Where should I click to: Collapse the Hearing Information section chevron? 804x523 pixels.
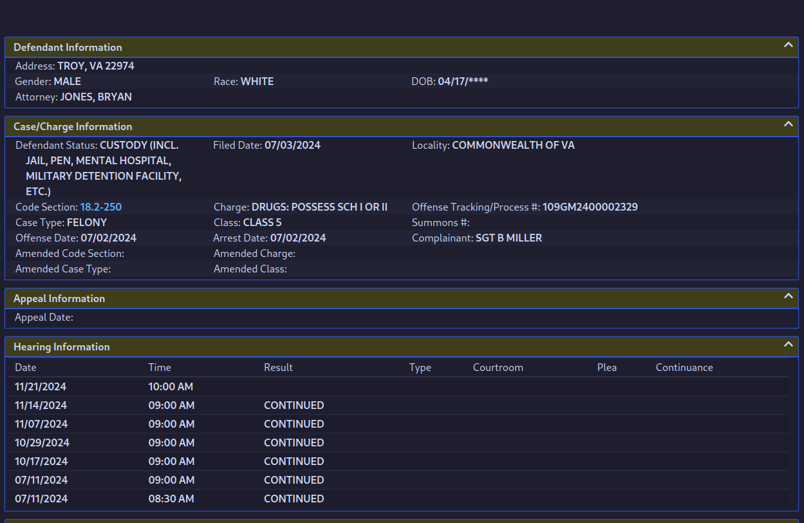(x=788, y=345)
